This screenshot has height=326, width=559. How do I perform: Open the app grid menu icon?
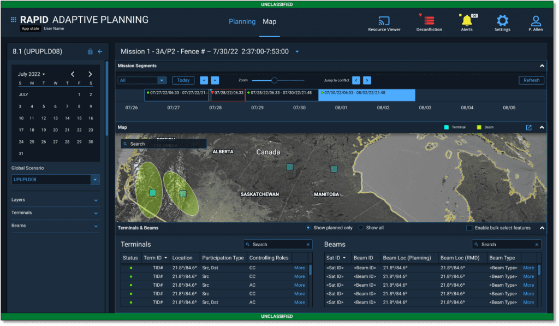pos(14,20)
